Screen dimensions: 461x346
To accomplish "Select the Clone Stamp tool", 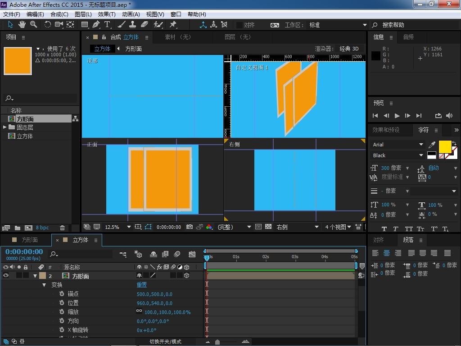I will 133,25.
